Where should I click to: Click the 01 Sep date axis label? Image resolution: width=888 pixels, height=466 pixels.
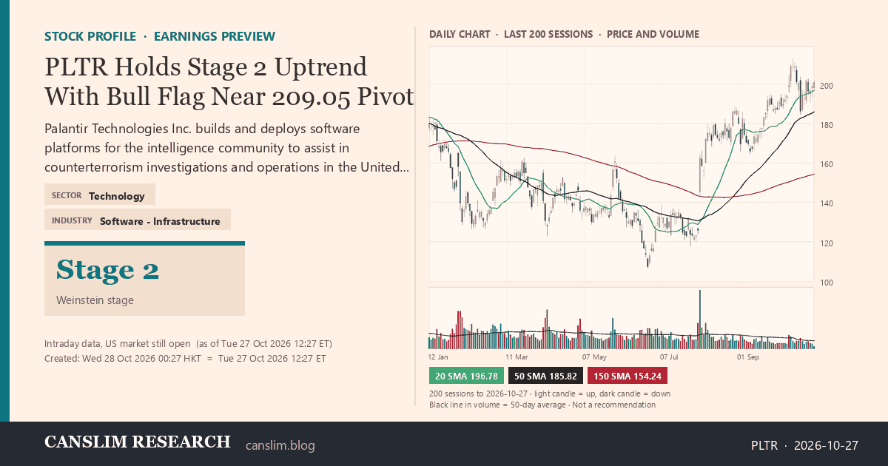pos(748,357)
